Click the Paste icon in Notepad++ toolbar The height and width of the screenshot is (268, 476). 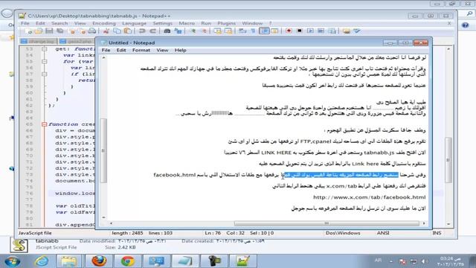click(x=128, y=31)
